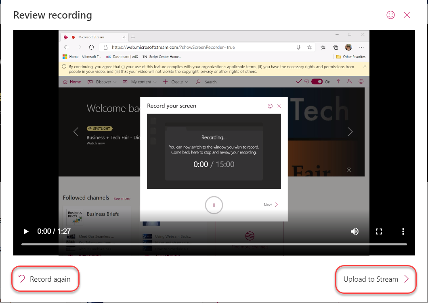Click the upload arrow icon in Stream's navigation bar
Viewport: 428px width, 303px height.
point(338,81)
